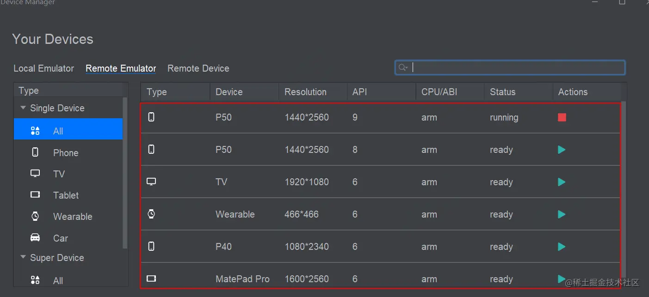The height and width of the screenshot is (297, 649).
Task: Start the P50 API 8 emulator
Action: pos(562,150)
